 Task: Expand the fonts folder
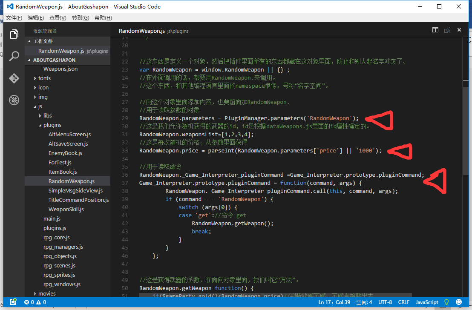[x=35, y=78]
